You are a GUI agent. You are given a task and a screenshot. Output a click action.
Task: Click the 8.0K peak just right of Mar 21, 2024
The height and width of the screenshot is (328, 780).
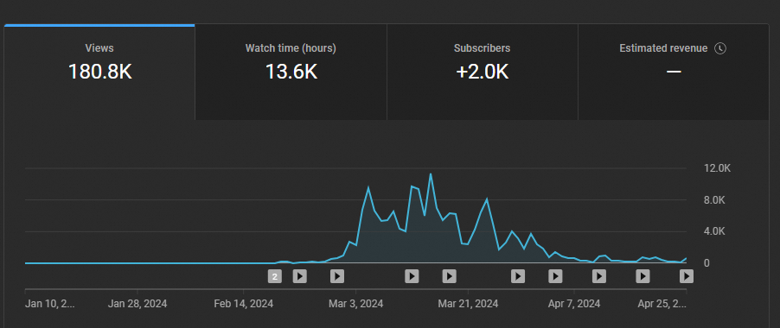click(487, 199)
